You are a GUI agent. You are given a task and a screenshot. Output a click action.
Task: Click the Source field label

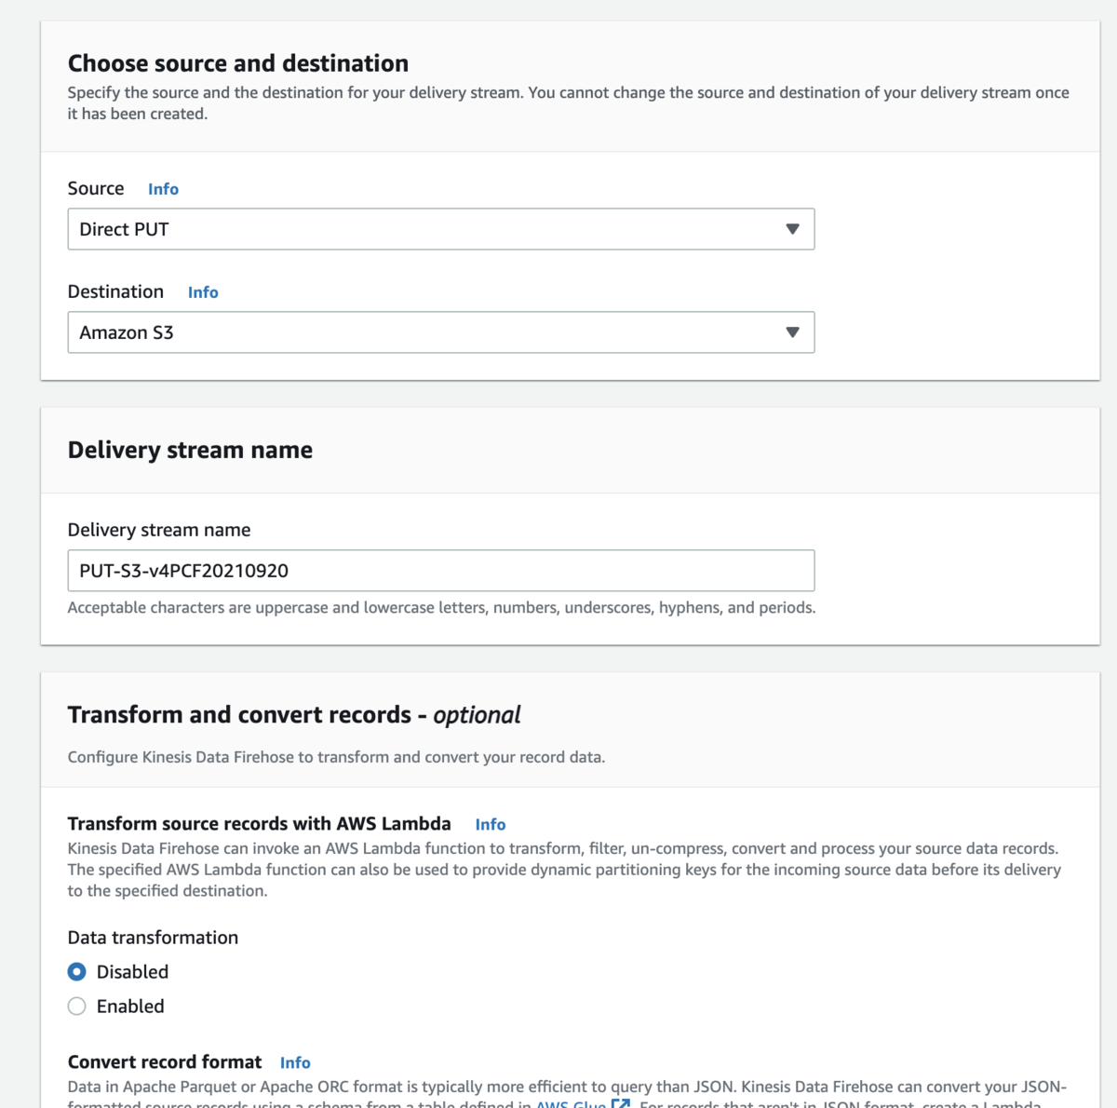click(96, 188)
